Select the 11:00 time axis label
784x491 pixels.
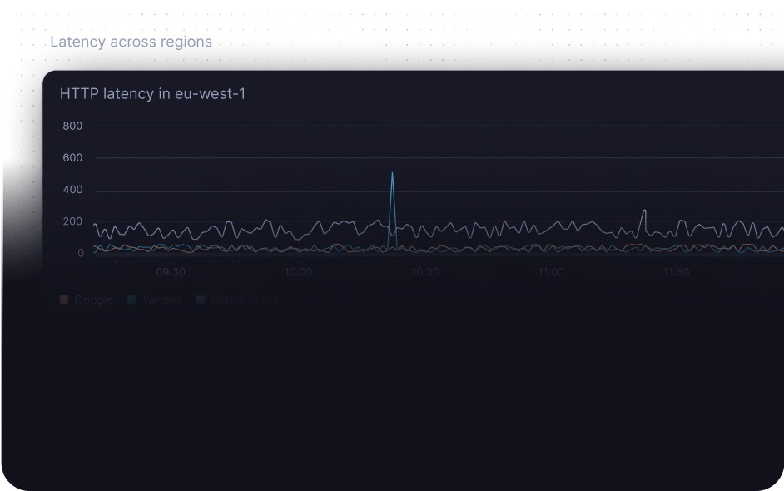pos(551,272)
